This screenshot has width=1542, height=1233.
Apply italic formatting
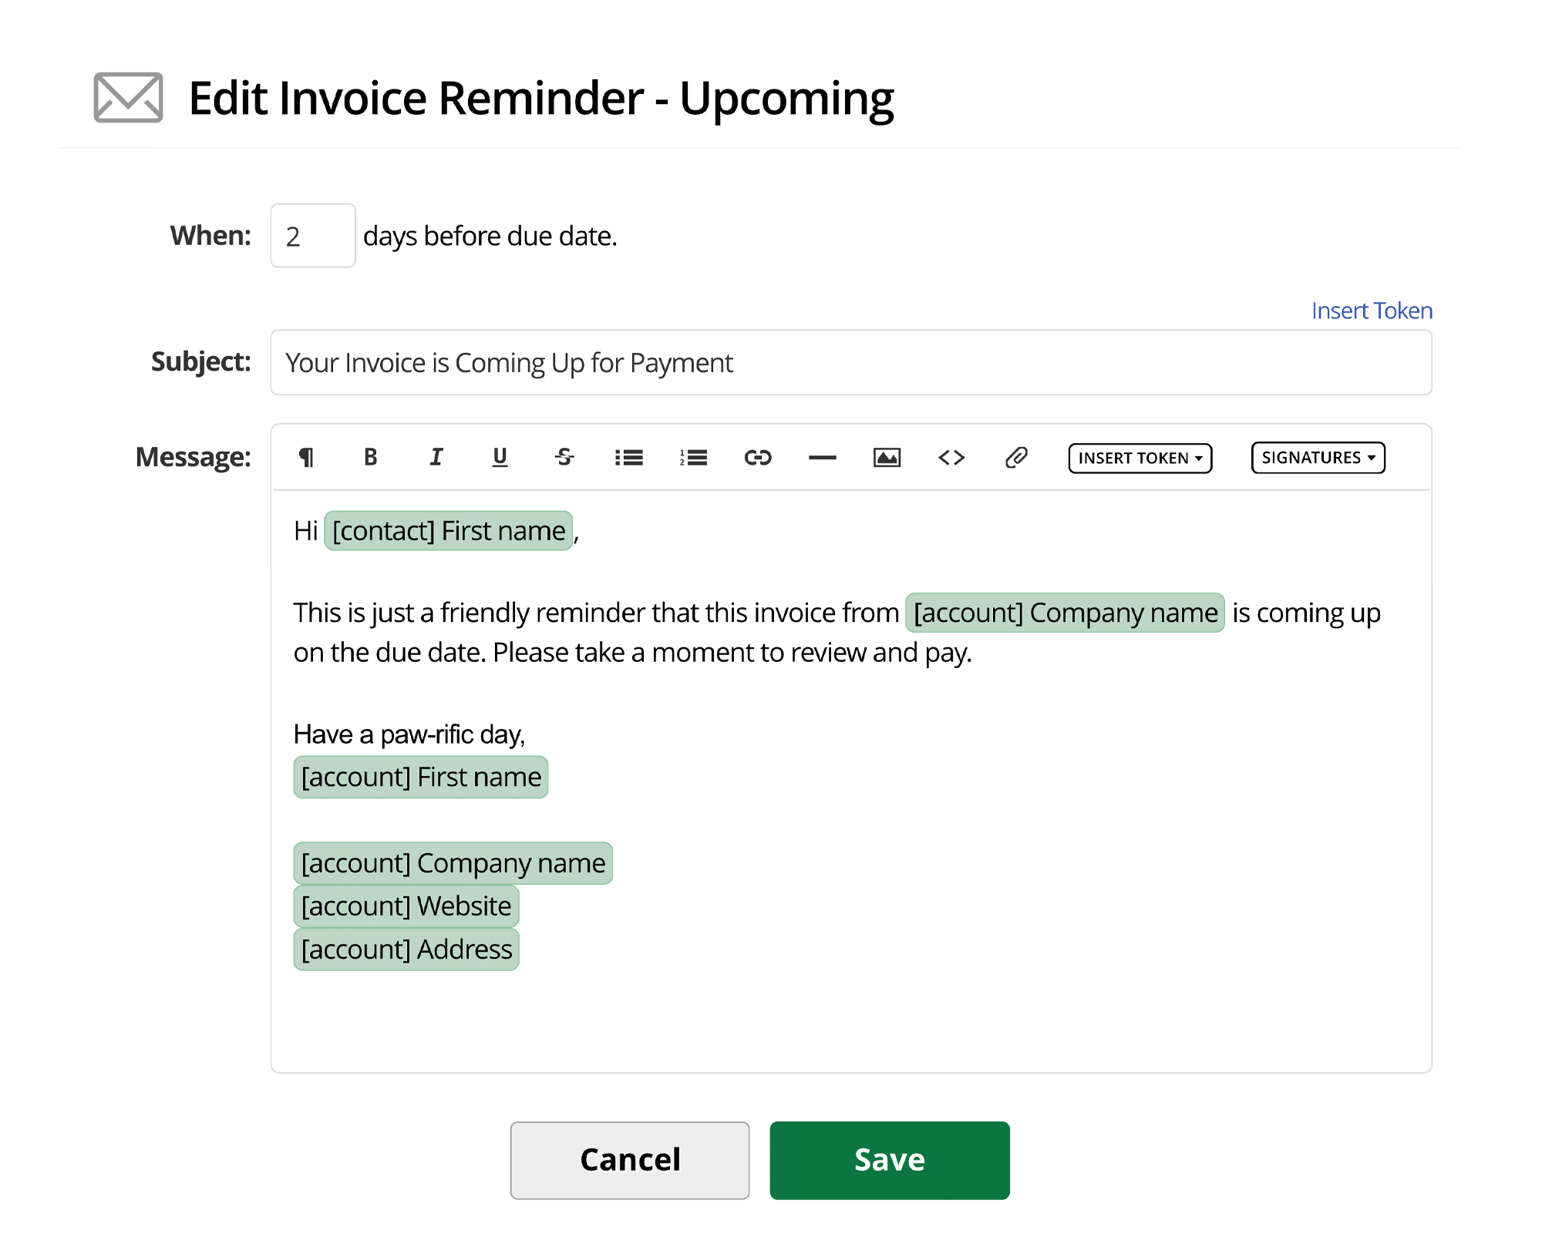[436, 457]
